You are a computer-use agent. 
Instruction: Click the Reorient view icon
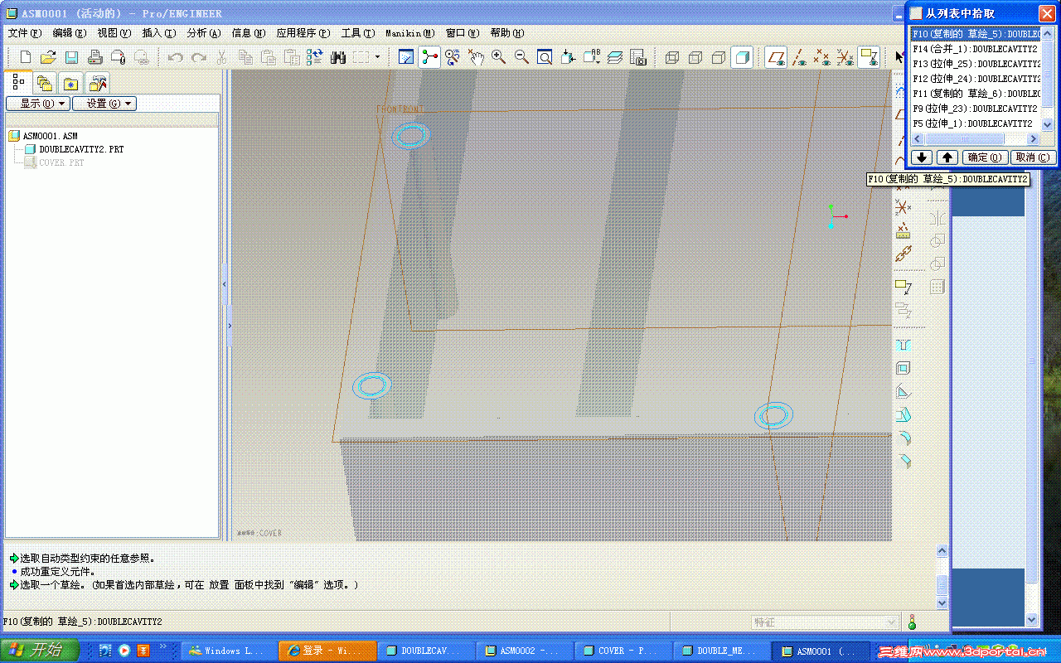pos(569,57)
